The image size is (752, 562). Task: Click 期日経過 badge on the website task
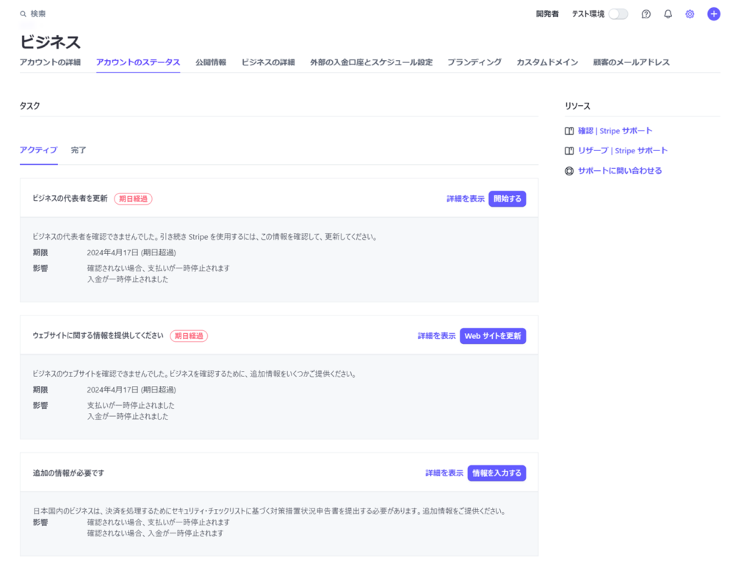point(189,336)
